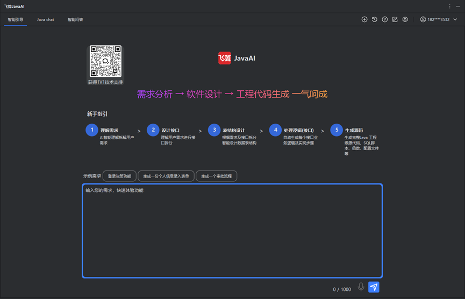Viewport: 465px width, 299px height.
Task: Click the 新手指引 heading
Action: click(97, 114)
